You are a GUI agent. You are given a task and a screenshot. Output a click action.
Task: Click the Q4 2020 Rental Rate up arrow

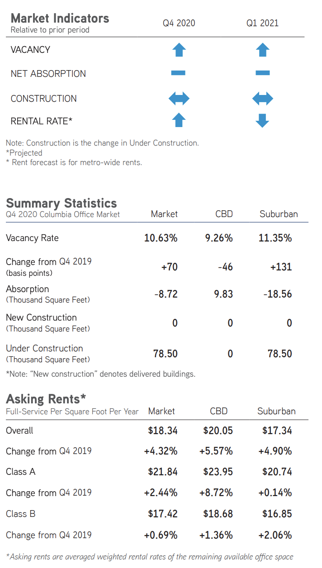click(x=179, y=120)
